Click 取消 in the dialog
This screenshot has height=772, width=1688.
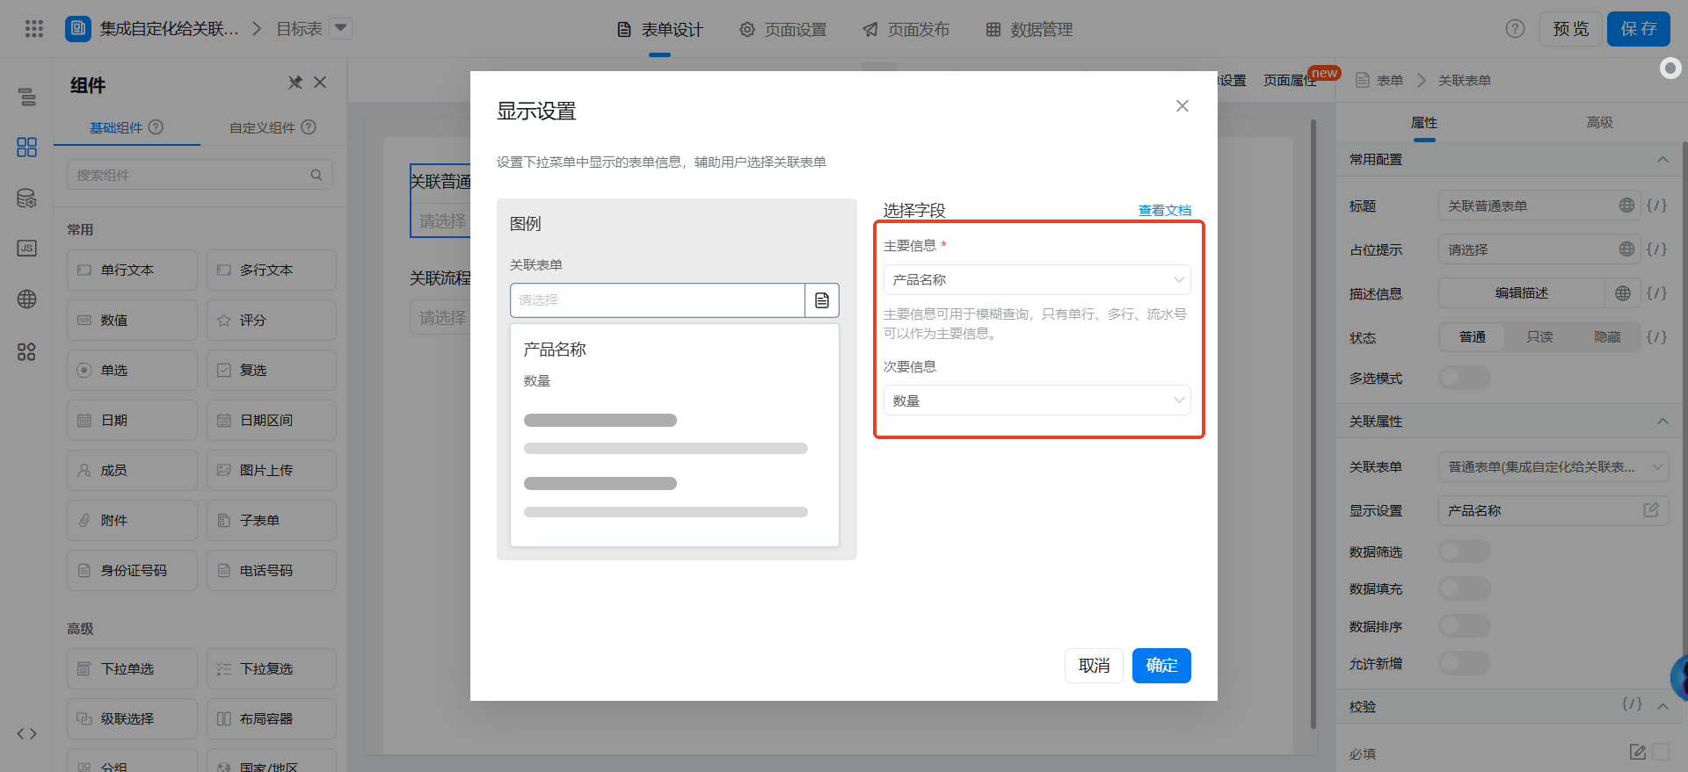tap(1094, 666)
